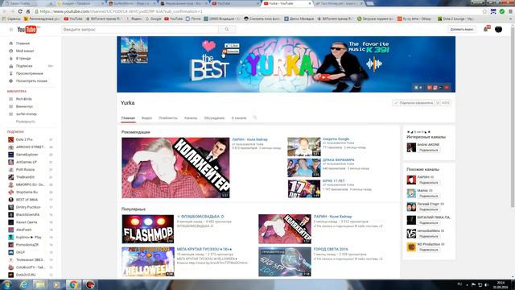
Task: Click the search query input field
Action: [x=140, y=30]
